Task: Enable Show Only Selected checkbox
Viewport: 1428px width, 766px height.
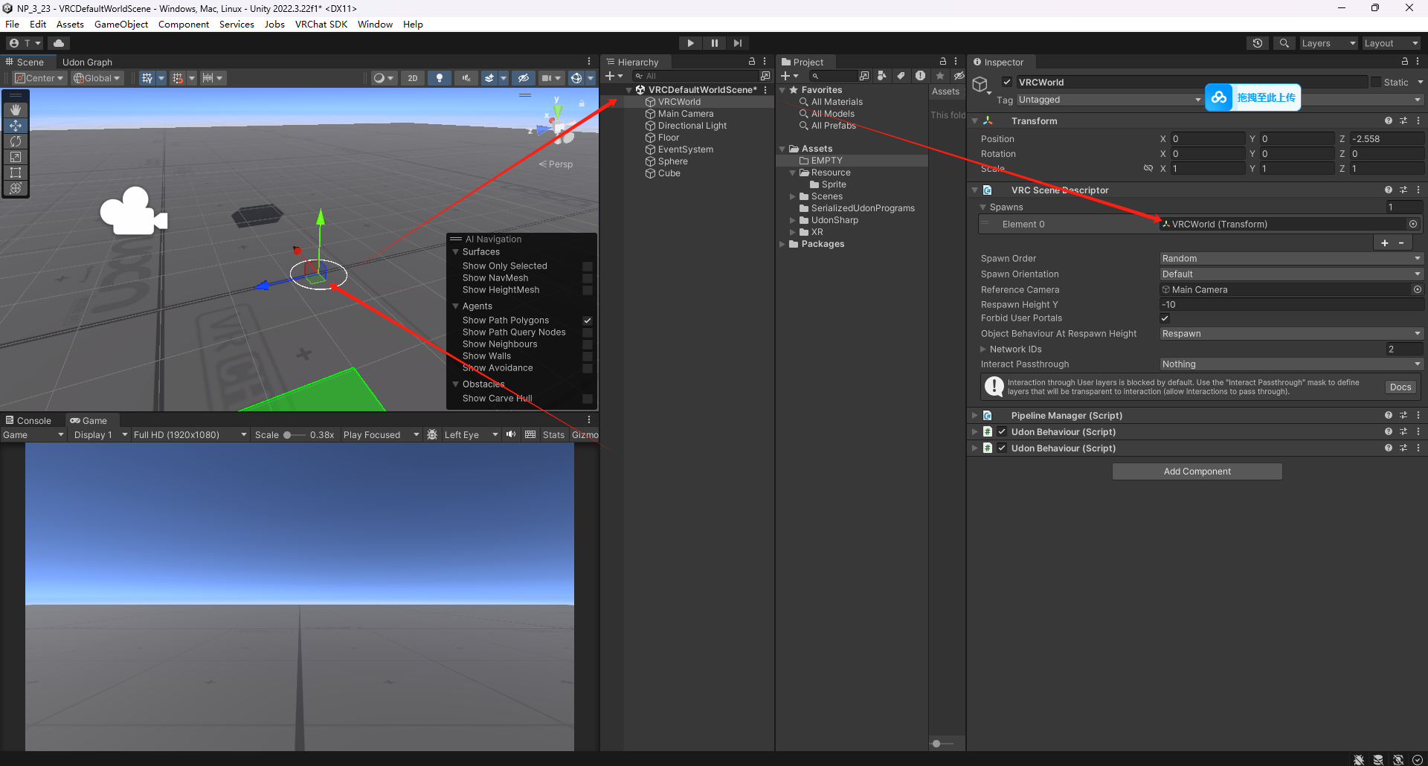Action: click(x=588, y=266)
